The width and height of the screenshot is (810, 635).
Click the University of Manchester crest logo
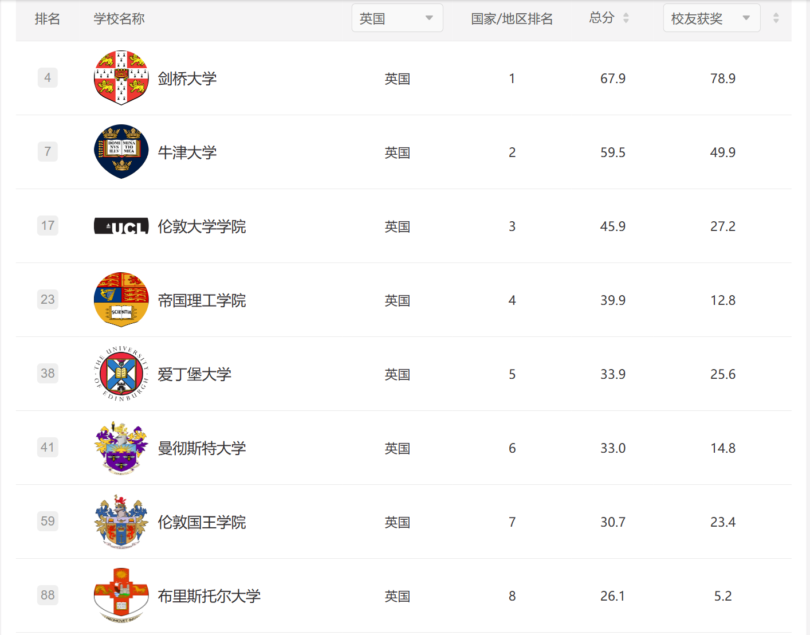121,448
